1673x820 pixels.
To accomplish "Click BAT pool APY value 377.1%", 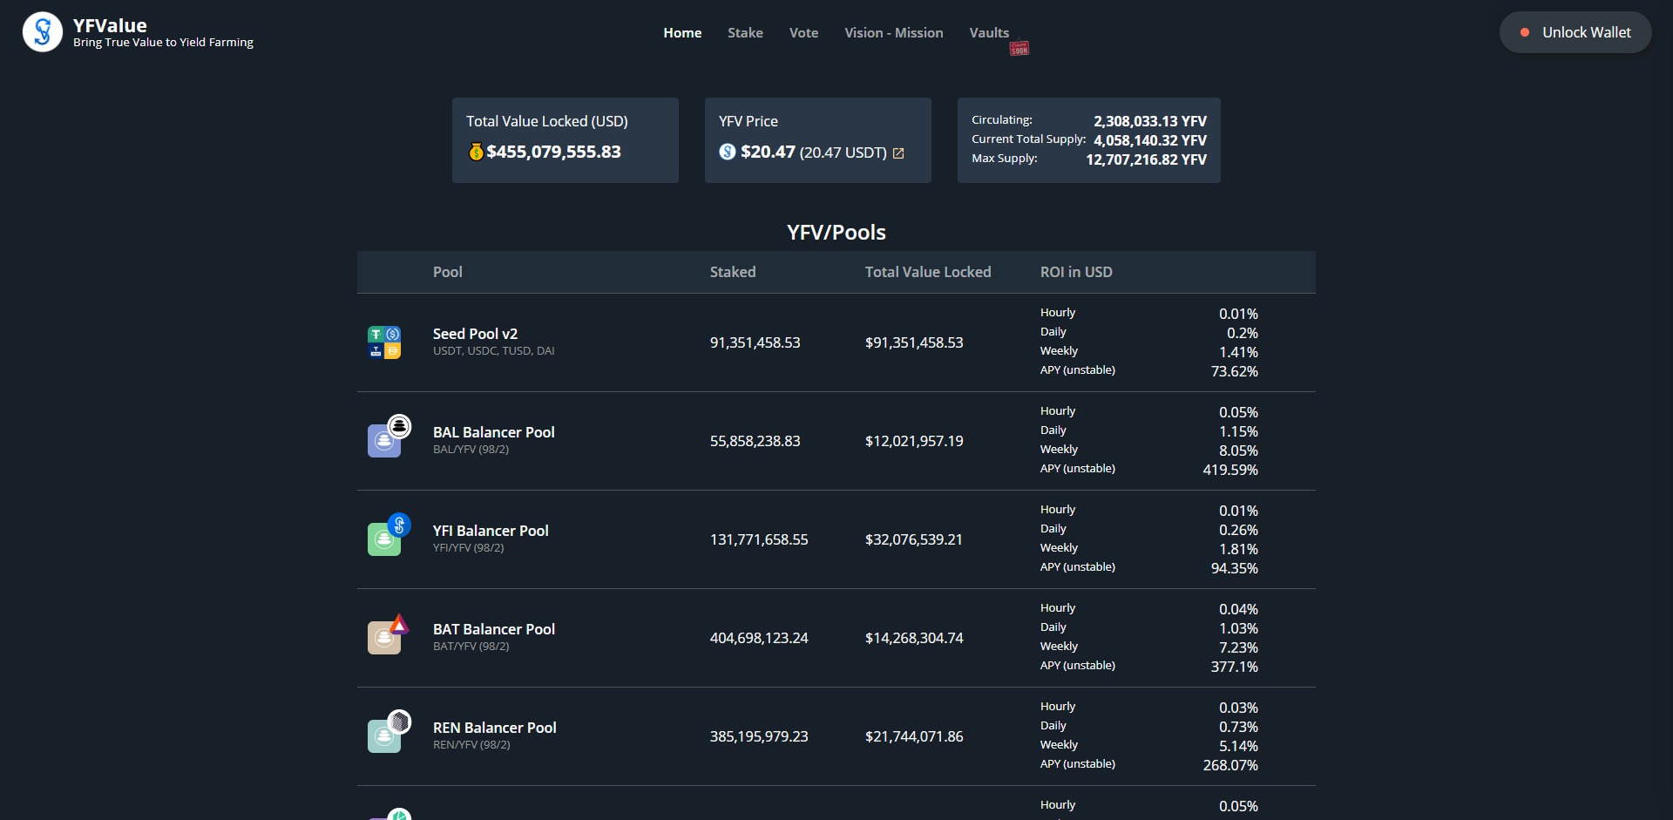I will click(1235, 667).
